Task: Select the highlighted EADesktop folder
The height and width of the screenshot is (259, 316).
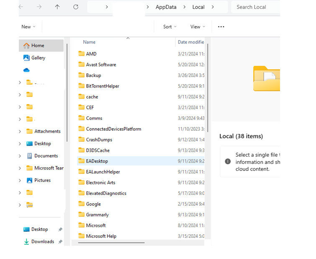Action: pos(141,161)
